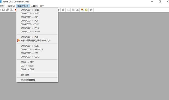
Task: Select DWG -> DXF menu entry
Action: 37,62
